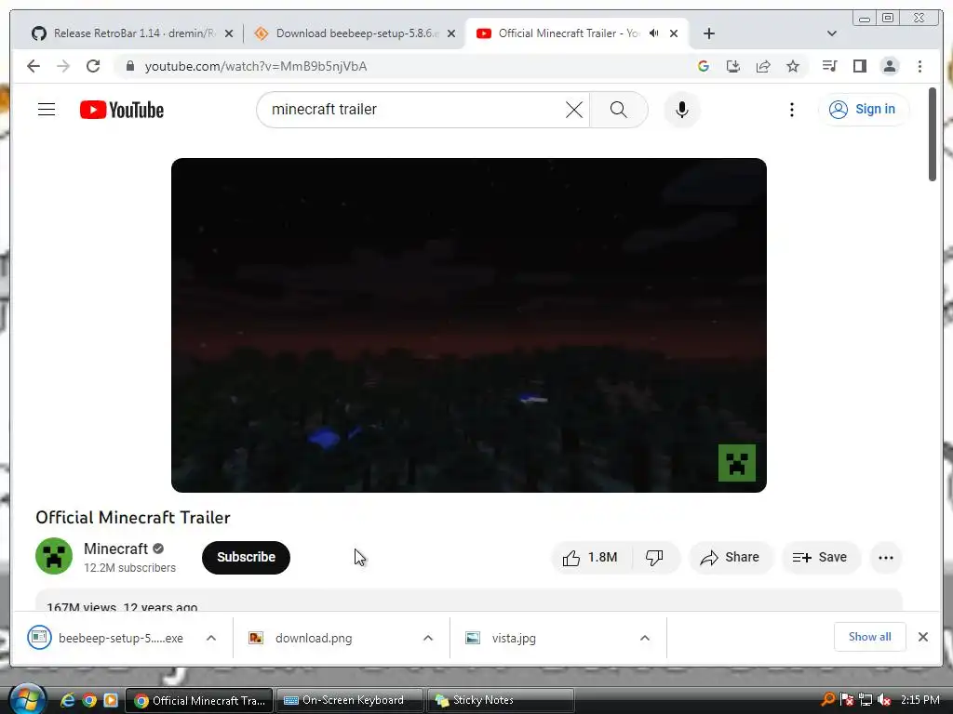Click the page vertical scrollbar thumb
This screenshot has width=953, height=714.
[x=933, y=134]
